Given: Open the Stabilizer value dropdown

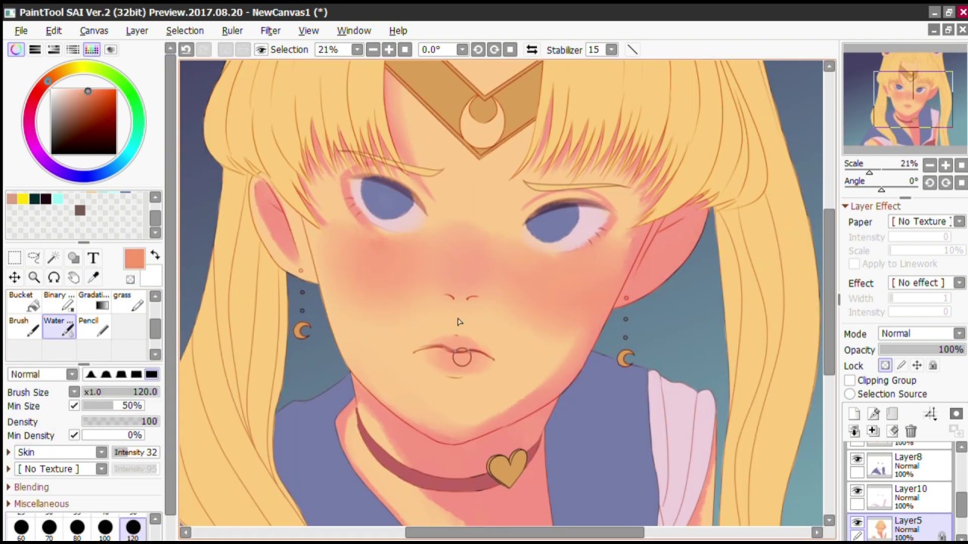Looking at the screenshot, I should pos(611,50).
